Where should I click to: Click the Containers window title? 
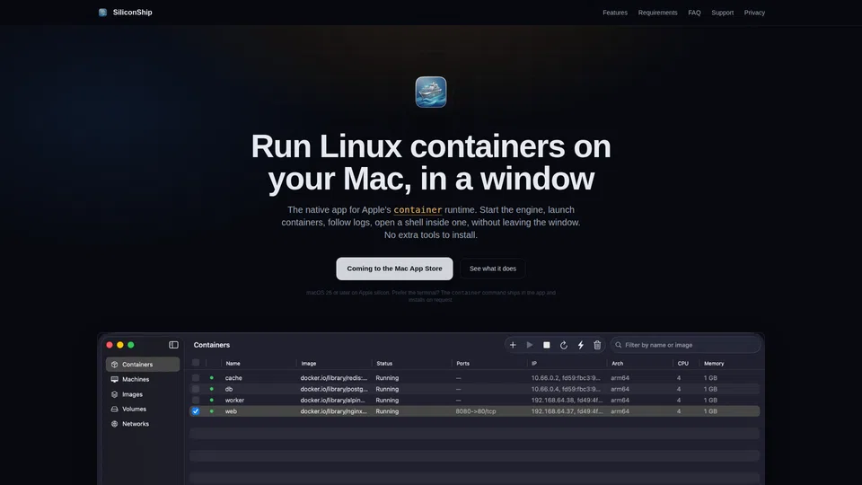212,345
